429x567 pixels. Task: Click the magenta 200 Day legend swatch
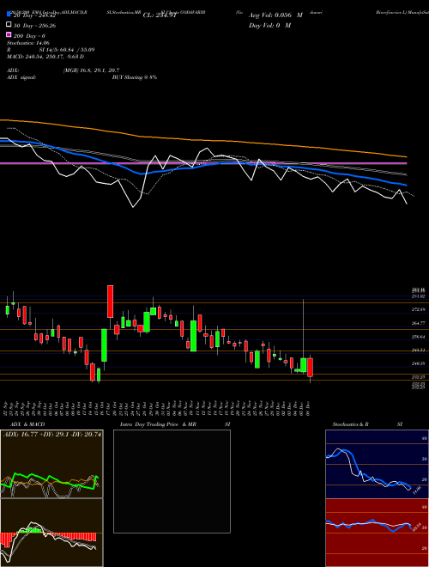(9, 34)
